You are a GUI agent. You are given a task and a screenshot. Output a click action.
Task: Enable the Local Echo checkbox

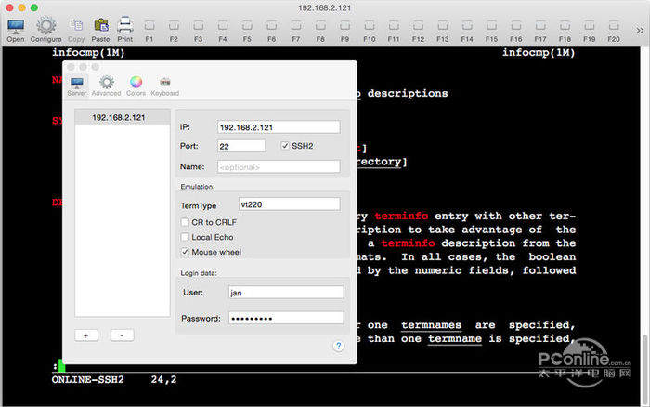point(185,237)
